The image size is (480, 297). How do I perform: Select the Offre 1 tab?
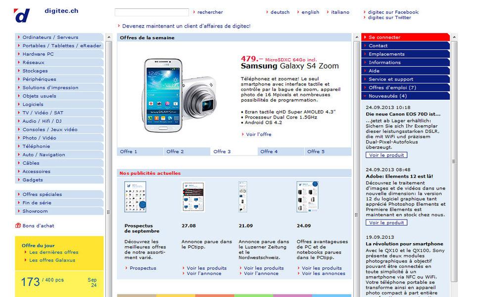(x=140, y=151)
